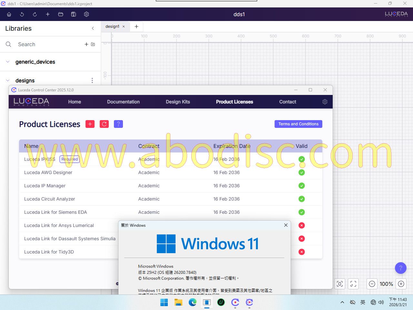Click red add license plus button

click(x=90, y=124)
